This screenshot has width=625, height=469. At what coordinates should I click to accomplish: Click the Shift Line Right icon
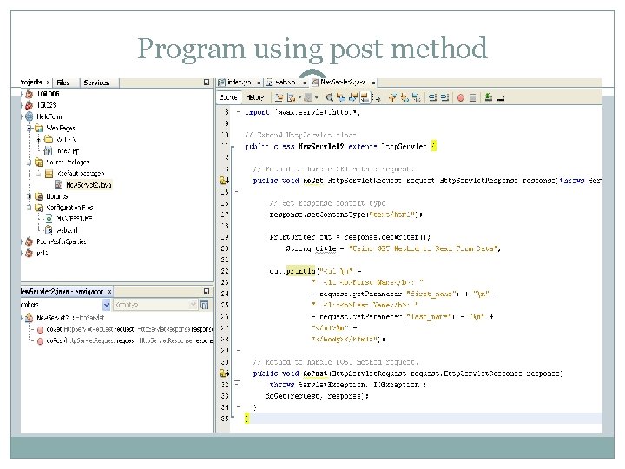click(445, 97)
